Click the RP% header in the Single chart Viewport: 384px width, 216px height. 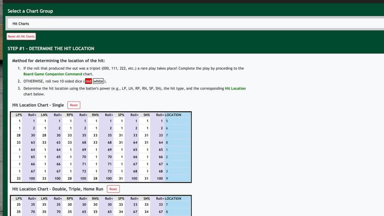tap(70, 115)
